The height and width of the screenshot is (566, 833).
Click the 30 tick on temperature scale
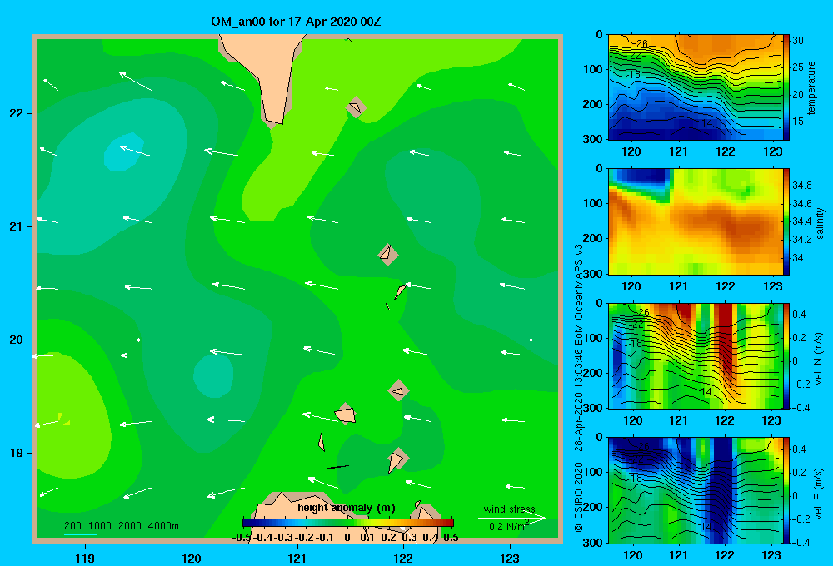click(x=797, y=40)
